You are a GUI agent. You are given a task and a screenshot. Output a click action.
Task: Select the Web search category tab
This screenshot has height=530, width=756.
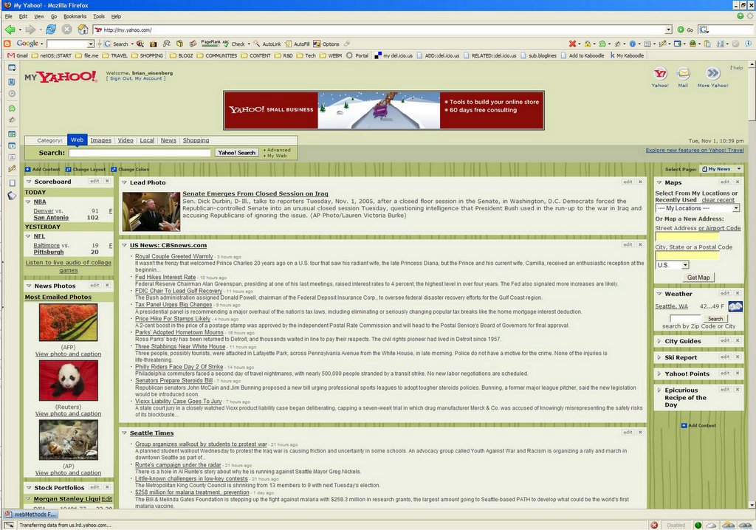tap(77, 140)
